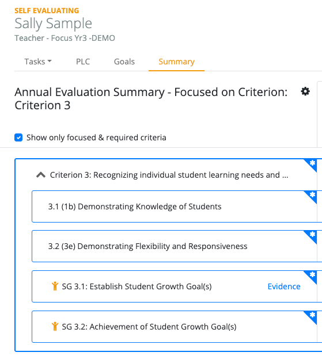Open the settings gear next to summary title
The image size is (322, 356).
pyautogui.click(x=305, y=91)
